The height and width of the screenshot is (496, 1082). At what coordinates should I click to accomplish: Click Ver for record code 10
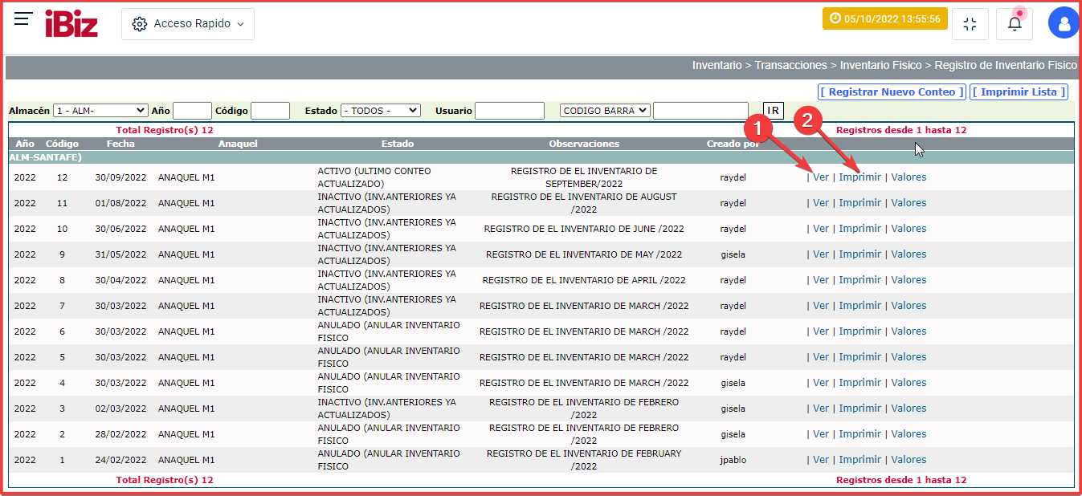(x=820, y=229)
